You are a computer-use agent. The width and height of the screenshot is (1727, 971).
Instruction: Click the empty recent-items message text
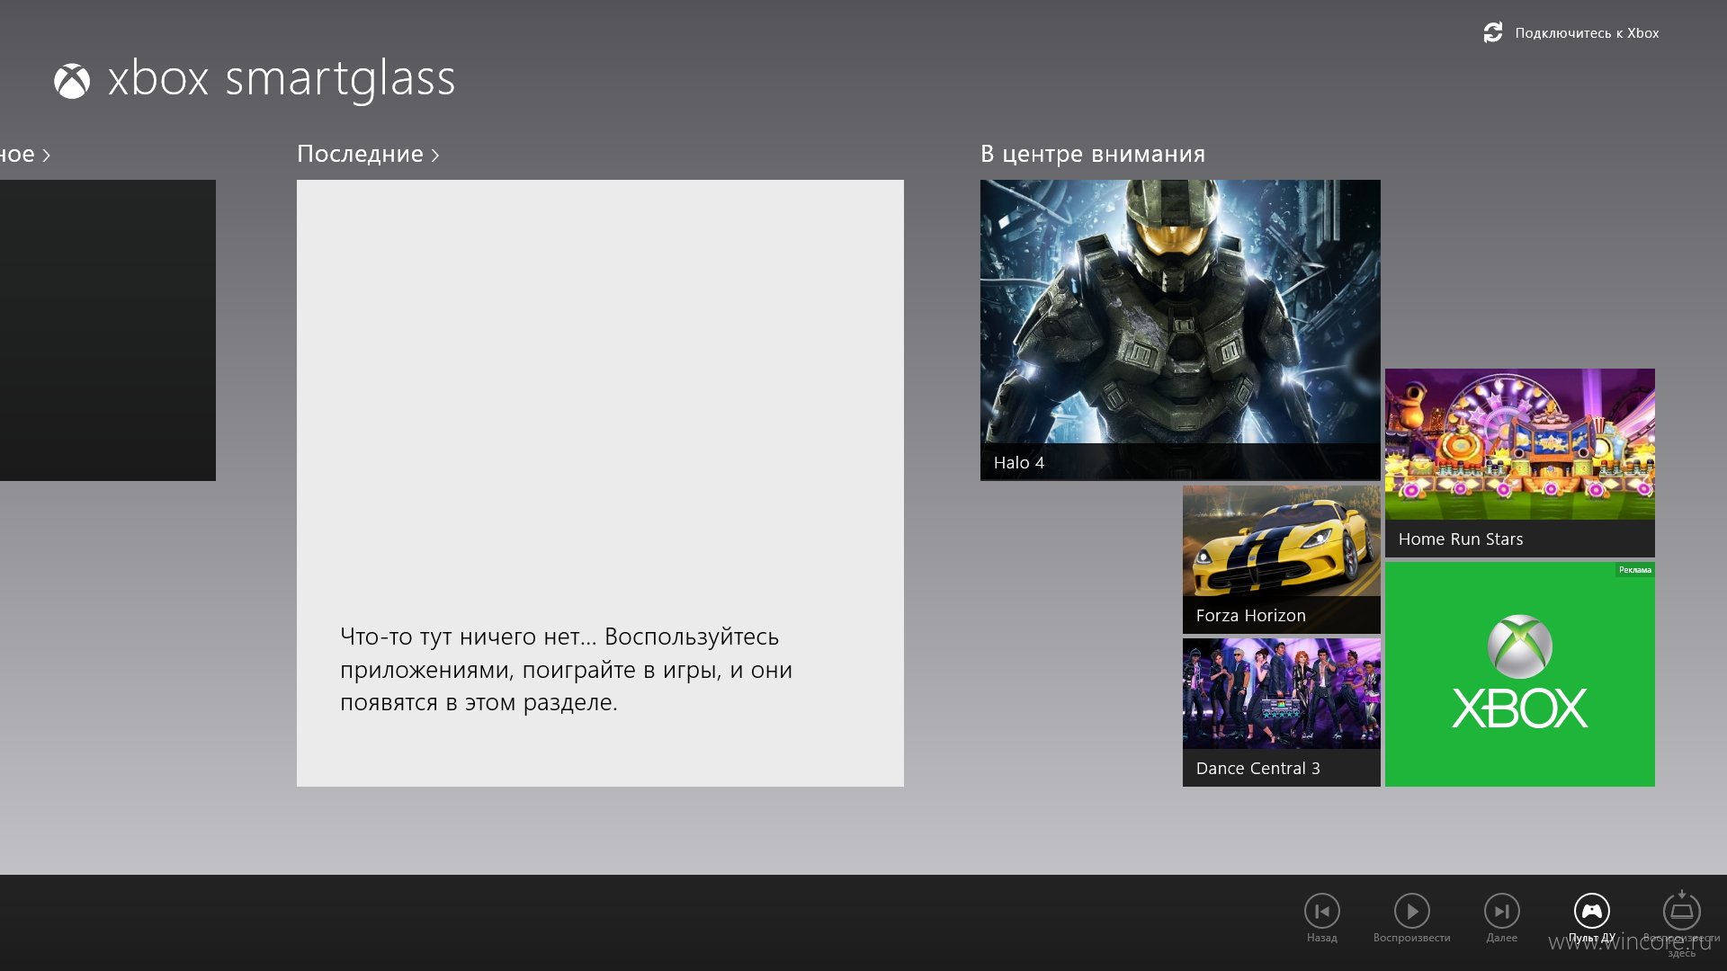point(566,670)
